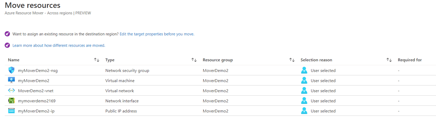Click rocket icon beside 'Want to assign' message

click(x=7, y=34)
